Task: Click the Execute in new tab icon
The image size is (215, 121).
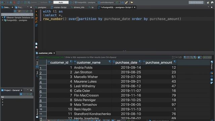Action: 37,15
